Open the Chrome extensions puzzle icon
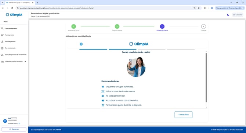This screenshot has height=133, width=246. tap(205, 8)
